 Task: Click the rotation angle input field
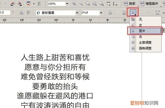pyautogui.click(x=5, y=12)
